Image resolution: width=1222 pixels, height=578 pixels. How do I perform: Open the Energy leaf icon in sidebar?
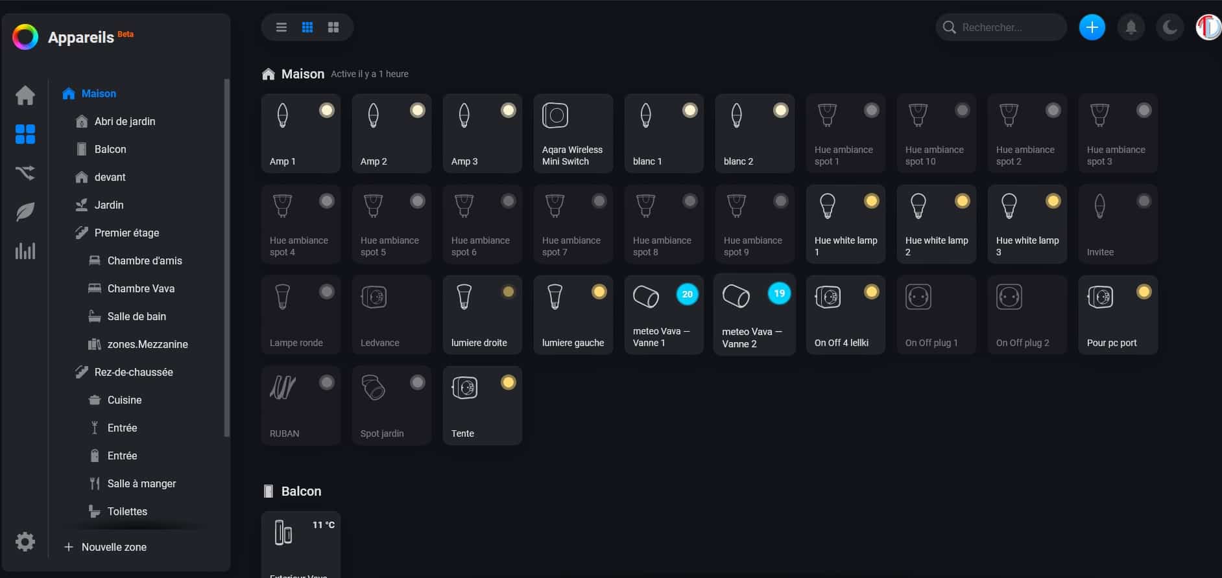tap(25, 212)
